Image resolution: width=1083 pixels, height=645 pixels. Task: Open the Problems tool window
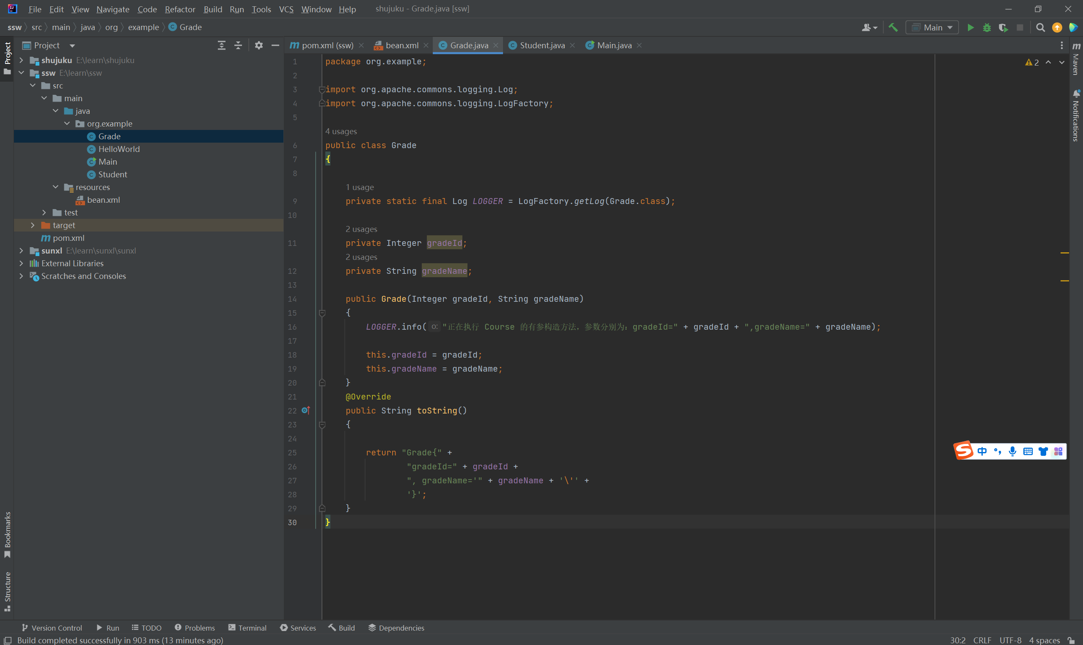(x=195, y=628)
